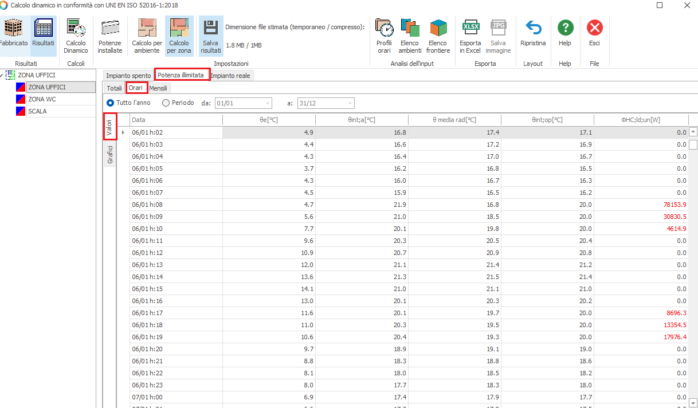The width and height of the screenshot is (698, 408).
Task: Open the 'a' end date dropdown
Action: [350, 103]
